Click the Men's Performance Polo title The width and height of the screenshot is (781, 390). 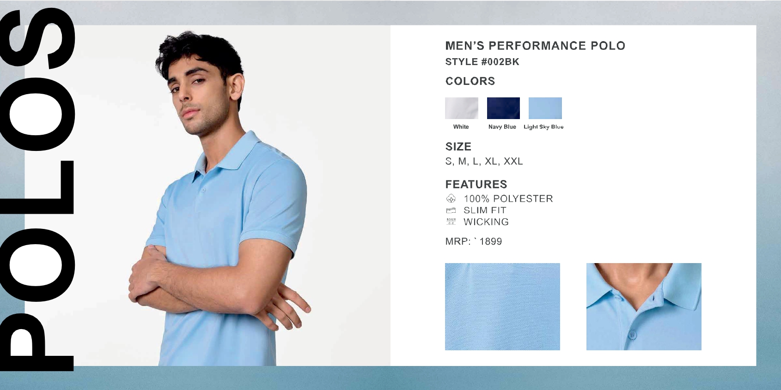[x=535, y=46]
